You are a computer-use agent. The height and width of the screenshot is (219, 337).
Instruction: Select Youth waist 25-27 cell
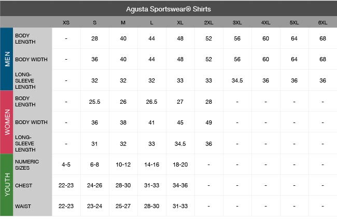(x=123, y=207)
